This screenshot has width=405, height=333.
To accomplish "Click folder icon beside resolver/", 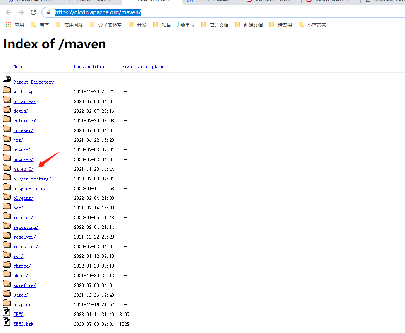I will coord(7,235).
